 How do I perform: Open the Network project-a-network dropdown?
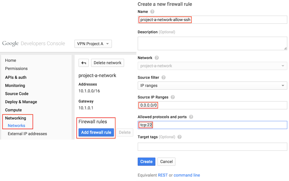[212, 66]
